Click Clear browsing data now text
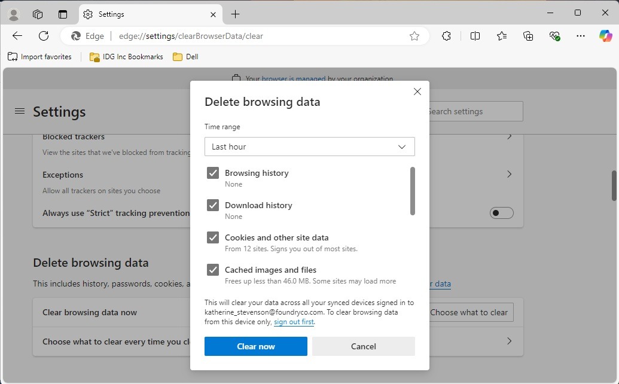 pyautogui.click(x=90, y=313)
